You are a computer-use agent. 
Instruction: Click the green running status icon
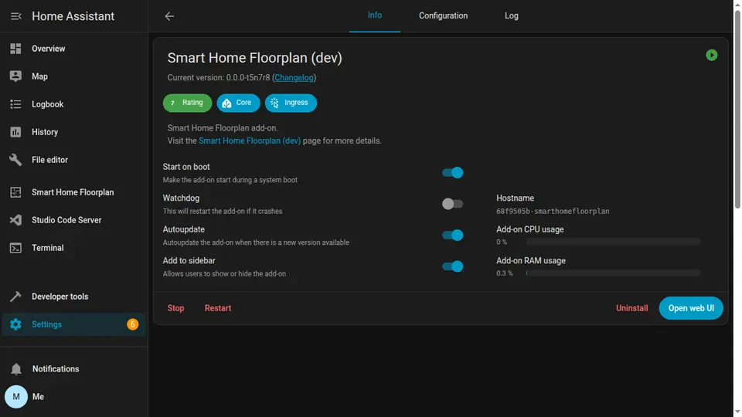tap(712, 56)
